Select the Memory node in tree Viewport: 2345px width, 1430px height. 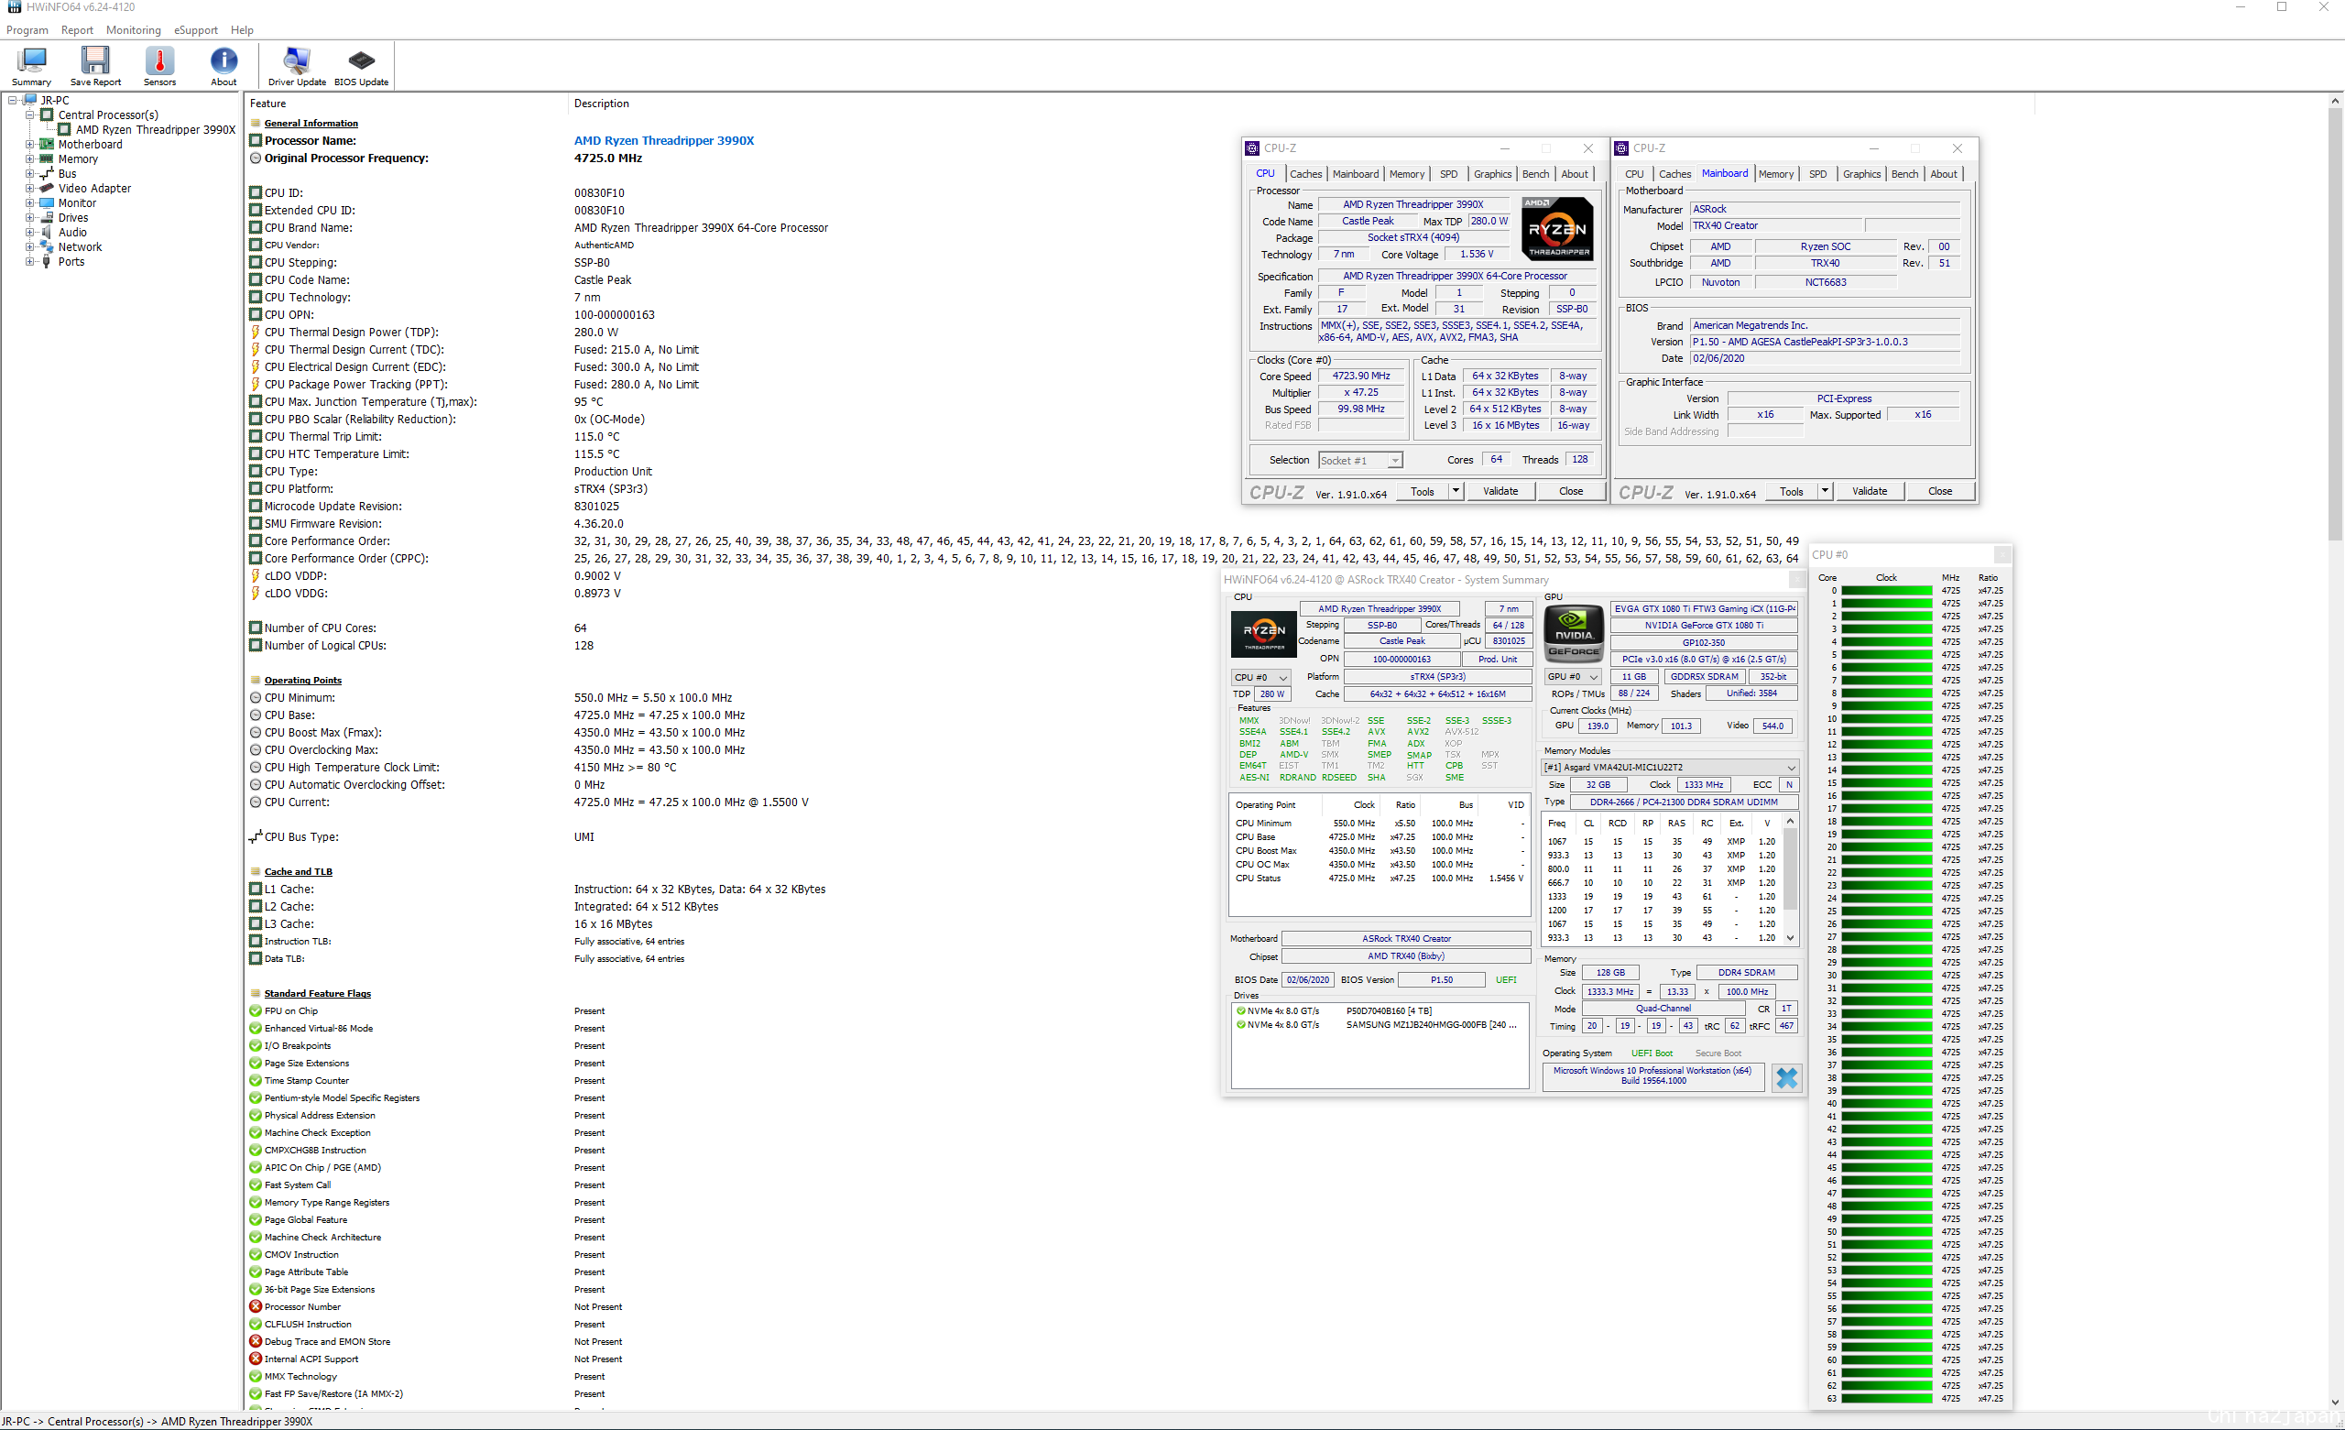click(78, 159)
